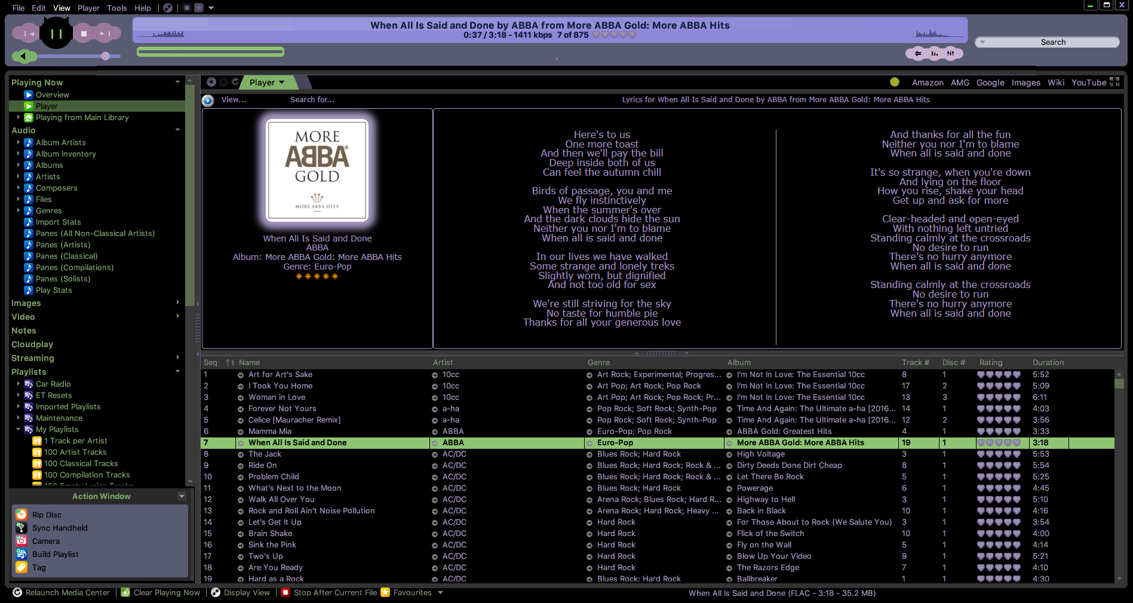This screenshot has width=1133, height=603.
Task: Click the star icon in the menu bar
Action: tap(199, 8)
